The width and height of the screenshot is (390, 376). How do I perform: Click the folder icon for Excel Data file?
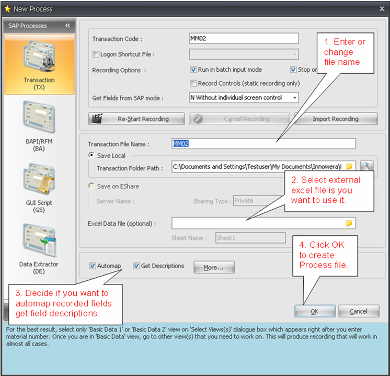[x=349, y=223]
